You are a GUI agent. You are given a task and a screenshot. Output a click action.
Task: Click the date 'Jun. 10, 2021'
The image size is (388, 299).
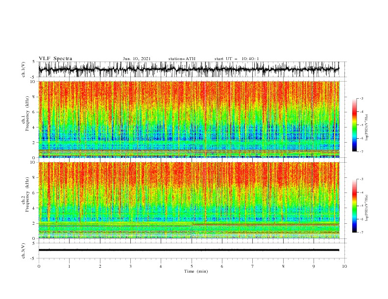click(137, 59)
